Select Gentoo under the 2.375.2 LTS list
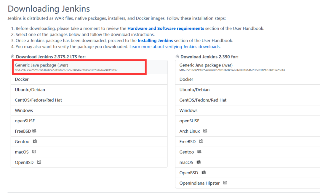 pyautogui.click(x=89, y=142)
